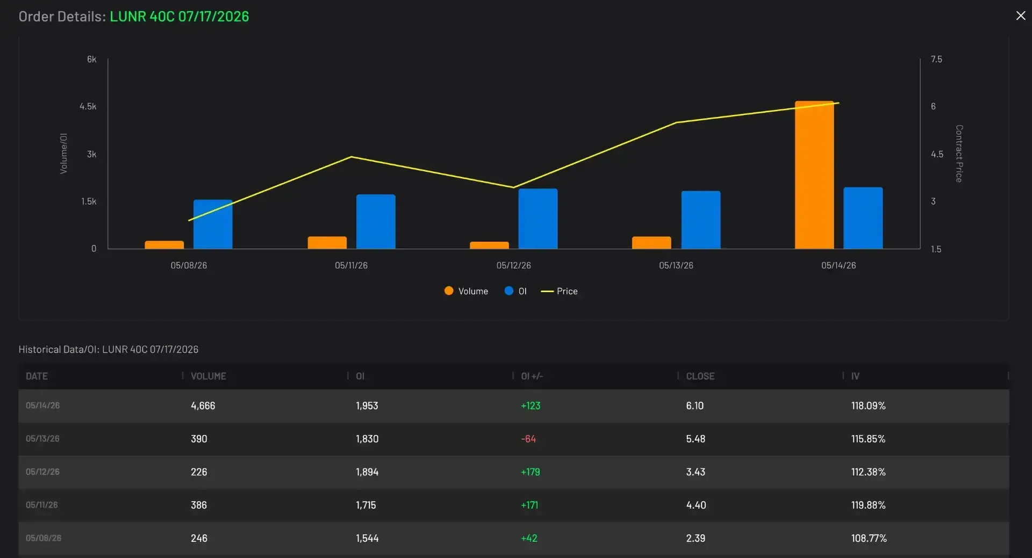This screenshot has height=558, width=1032.
Task: Click the 05/12/26 blue OI bar
Action: (538, 219)
